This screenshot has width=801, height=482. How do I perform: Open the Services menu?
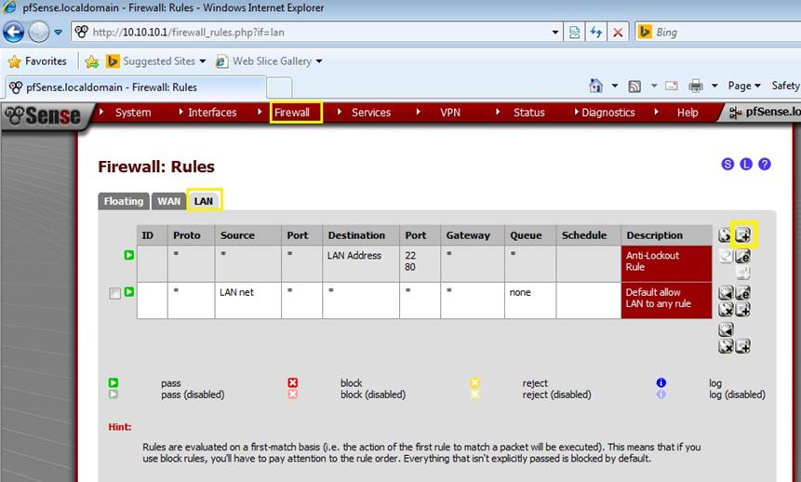[x=371, y=113]
